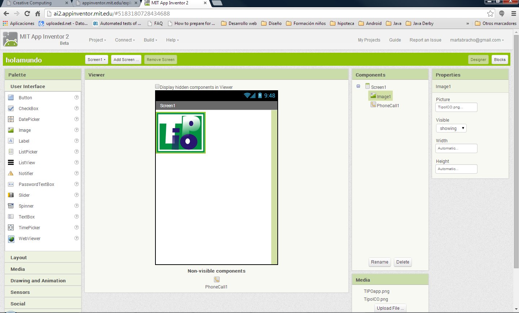Delete the selected component
Viewport: 519px width, 313px height.
pos(403,262)
